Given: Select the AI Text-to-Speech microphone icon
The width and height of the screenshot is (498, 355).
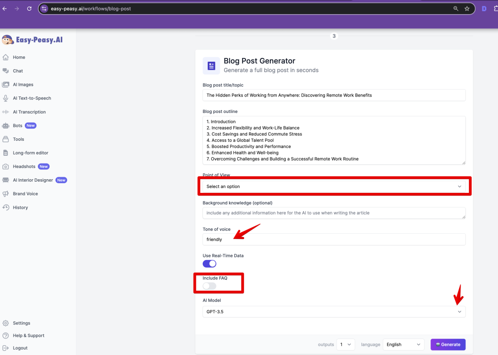Looking at the screenshot, I should point(6,98).
